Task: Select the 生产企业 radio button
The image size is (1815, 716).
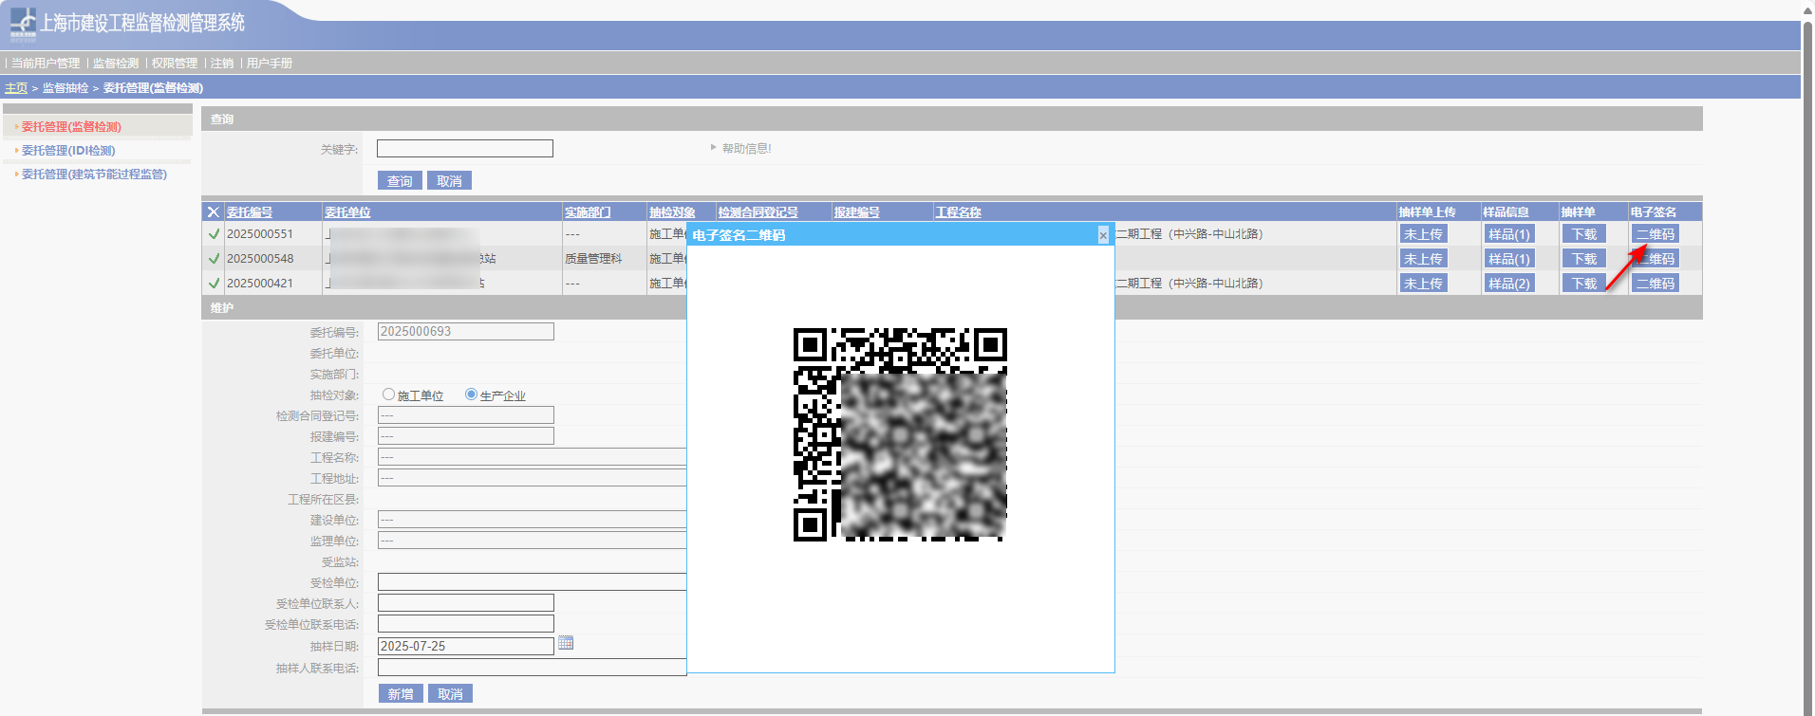Action: click(471, 395)
